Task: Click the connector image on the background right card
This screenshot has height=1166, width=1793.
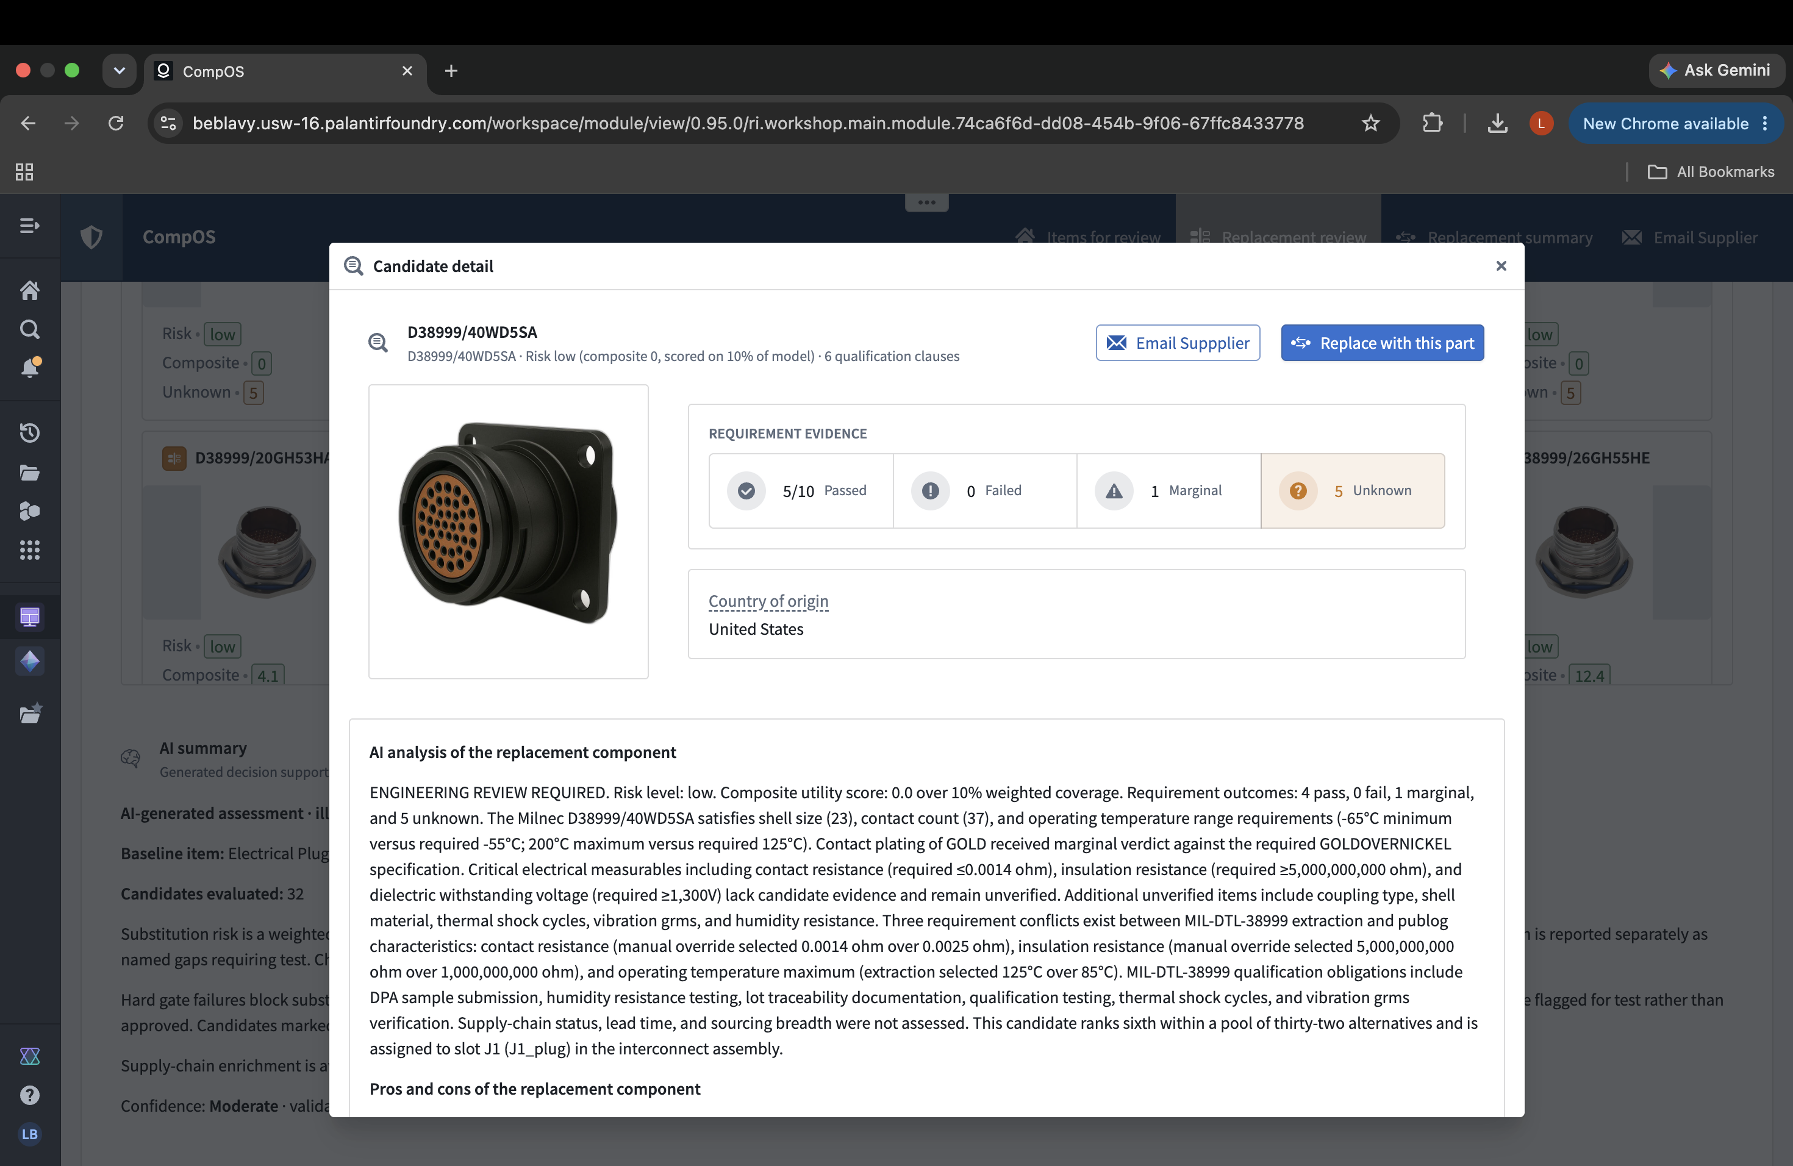Action: coord(1584,551)
